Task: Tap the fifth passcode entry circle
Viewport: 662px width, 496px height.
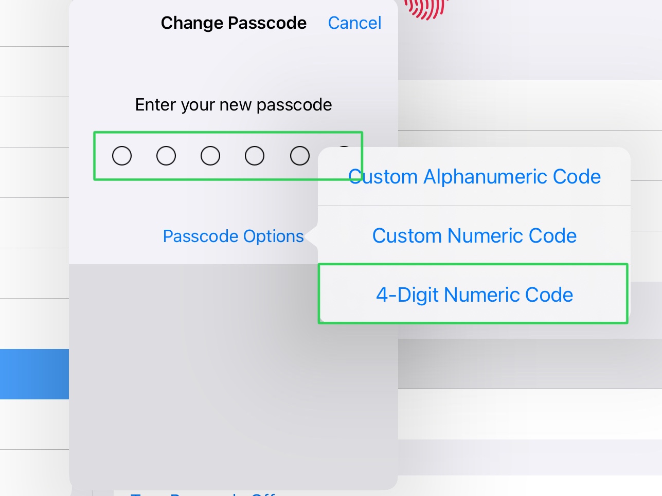Action: coord(299,155)
